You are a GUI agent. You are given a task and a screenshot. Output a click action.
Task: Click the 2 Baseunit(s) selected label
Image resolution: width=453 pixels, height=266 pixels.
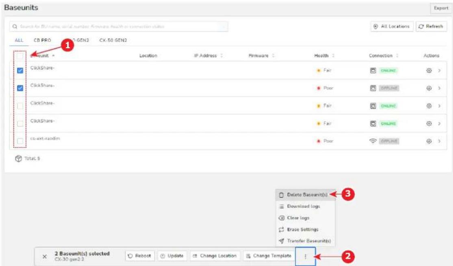(x=82, y=253)
